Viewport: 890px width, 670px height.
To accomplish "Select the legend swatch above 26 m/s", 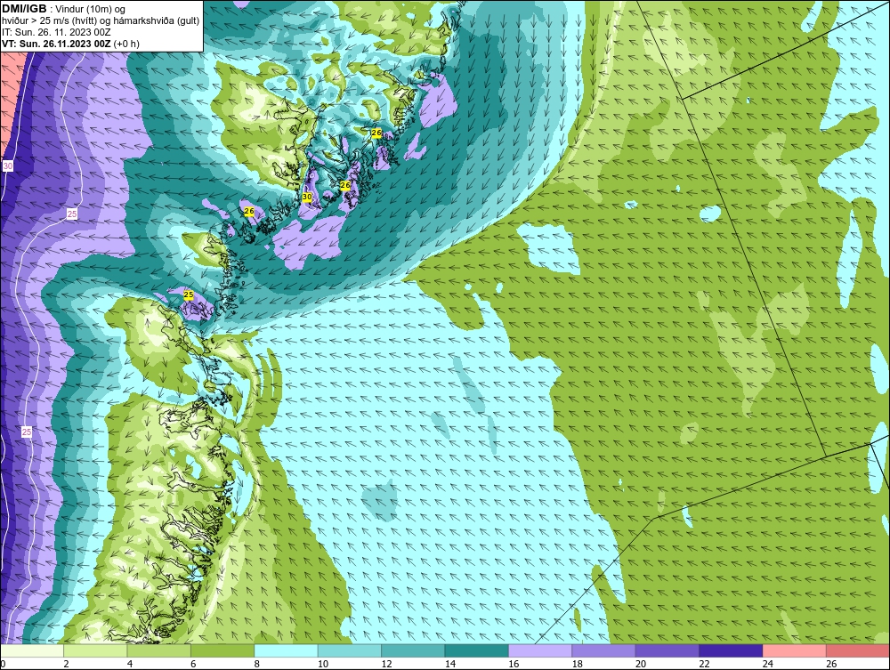I will 858,650.
